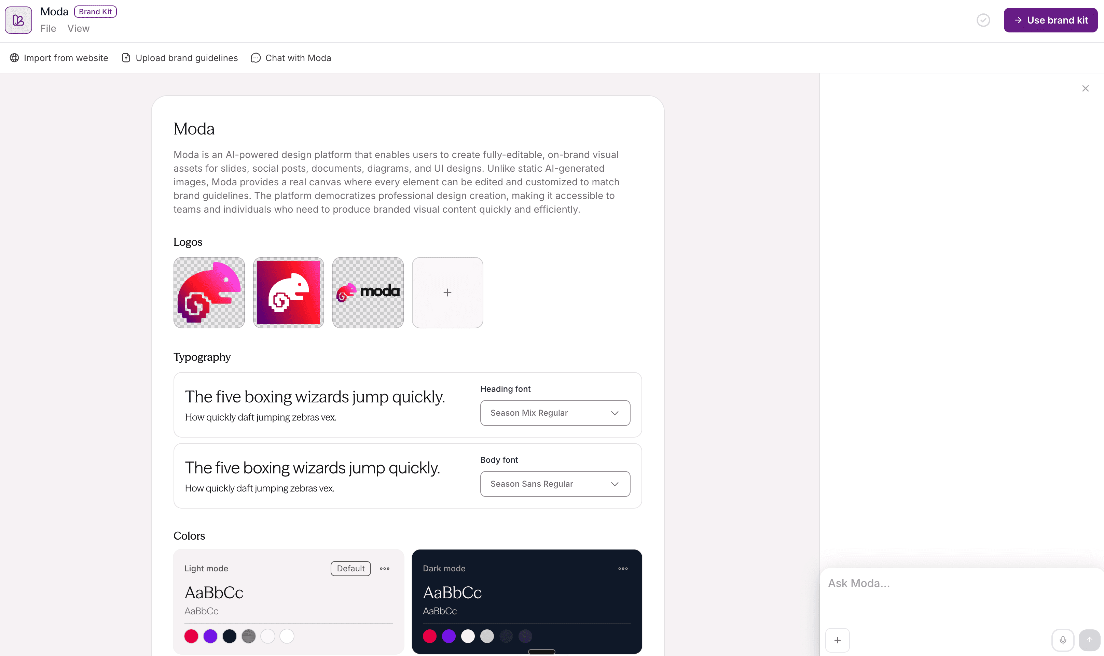Click the heading font sample sentence
Viewport: 1104px width, 656px height.
[315, 397]
